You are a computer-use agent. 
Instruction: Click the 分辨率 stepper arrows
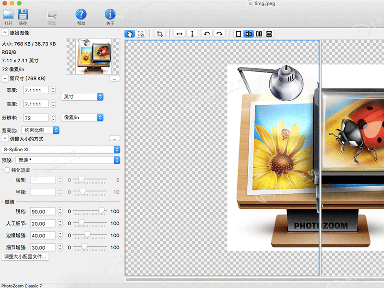pos(53,118)
